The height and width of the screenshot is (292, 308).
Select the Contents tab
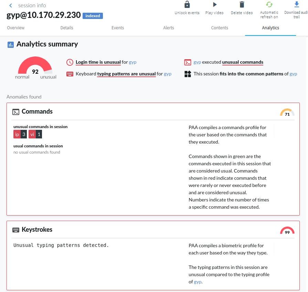(220, 28)
